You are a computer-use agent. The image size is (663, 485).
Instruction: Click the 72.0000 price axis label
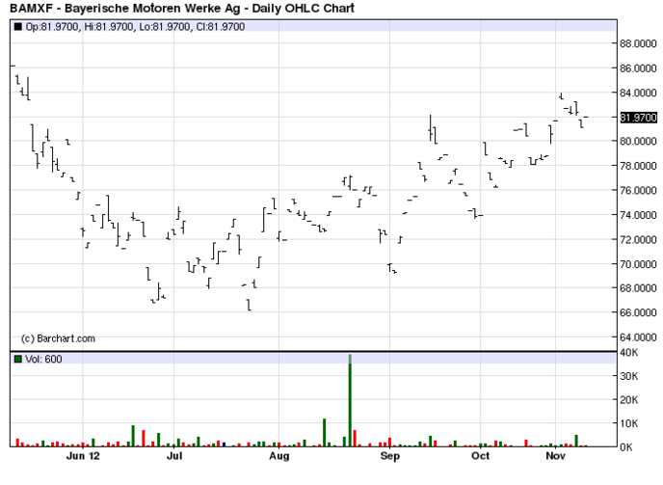(638, 239)
